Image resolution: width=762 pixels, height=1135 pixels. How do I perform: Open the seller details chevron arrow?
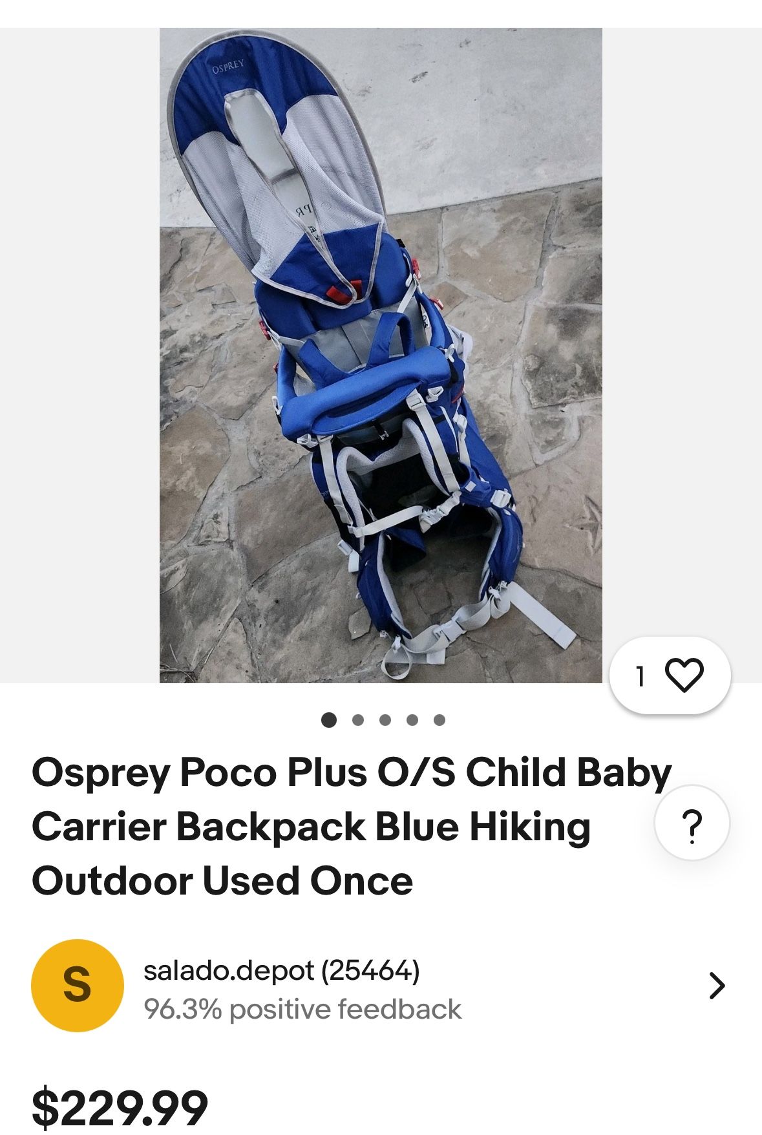717,986
